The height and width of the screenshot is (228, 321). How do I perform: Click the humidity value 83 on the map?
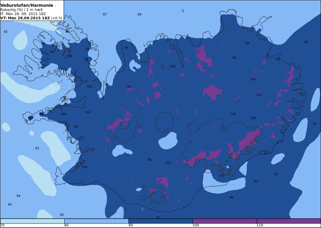37,148
